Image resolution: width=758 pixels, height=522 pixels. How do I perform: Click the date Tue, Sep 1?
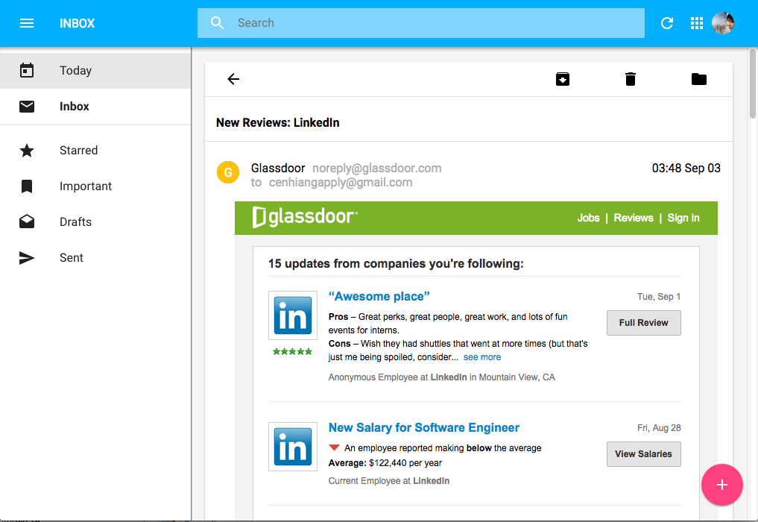coord(658,297)
